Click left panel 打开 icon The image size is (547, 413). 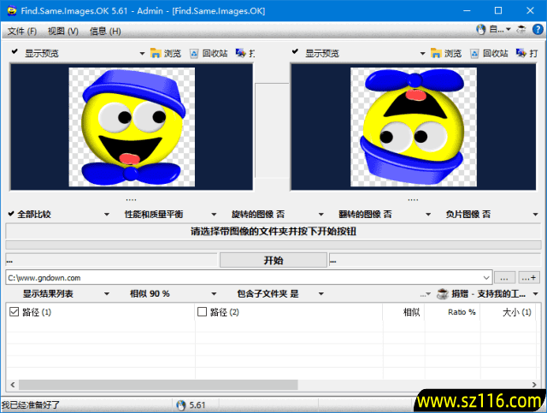[x=241, y=53]
